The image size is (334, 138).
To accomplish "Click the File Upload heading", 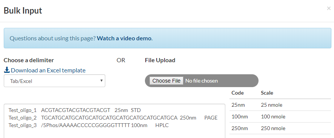I will click(160, 60).
